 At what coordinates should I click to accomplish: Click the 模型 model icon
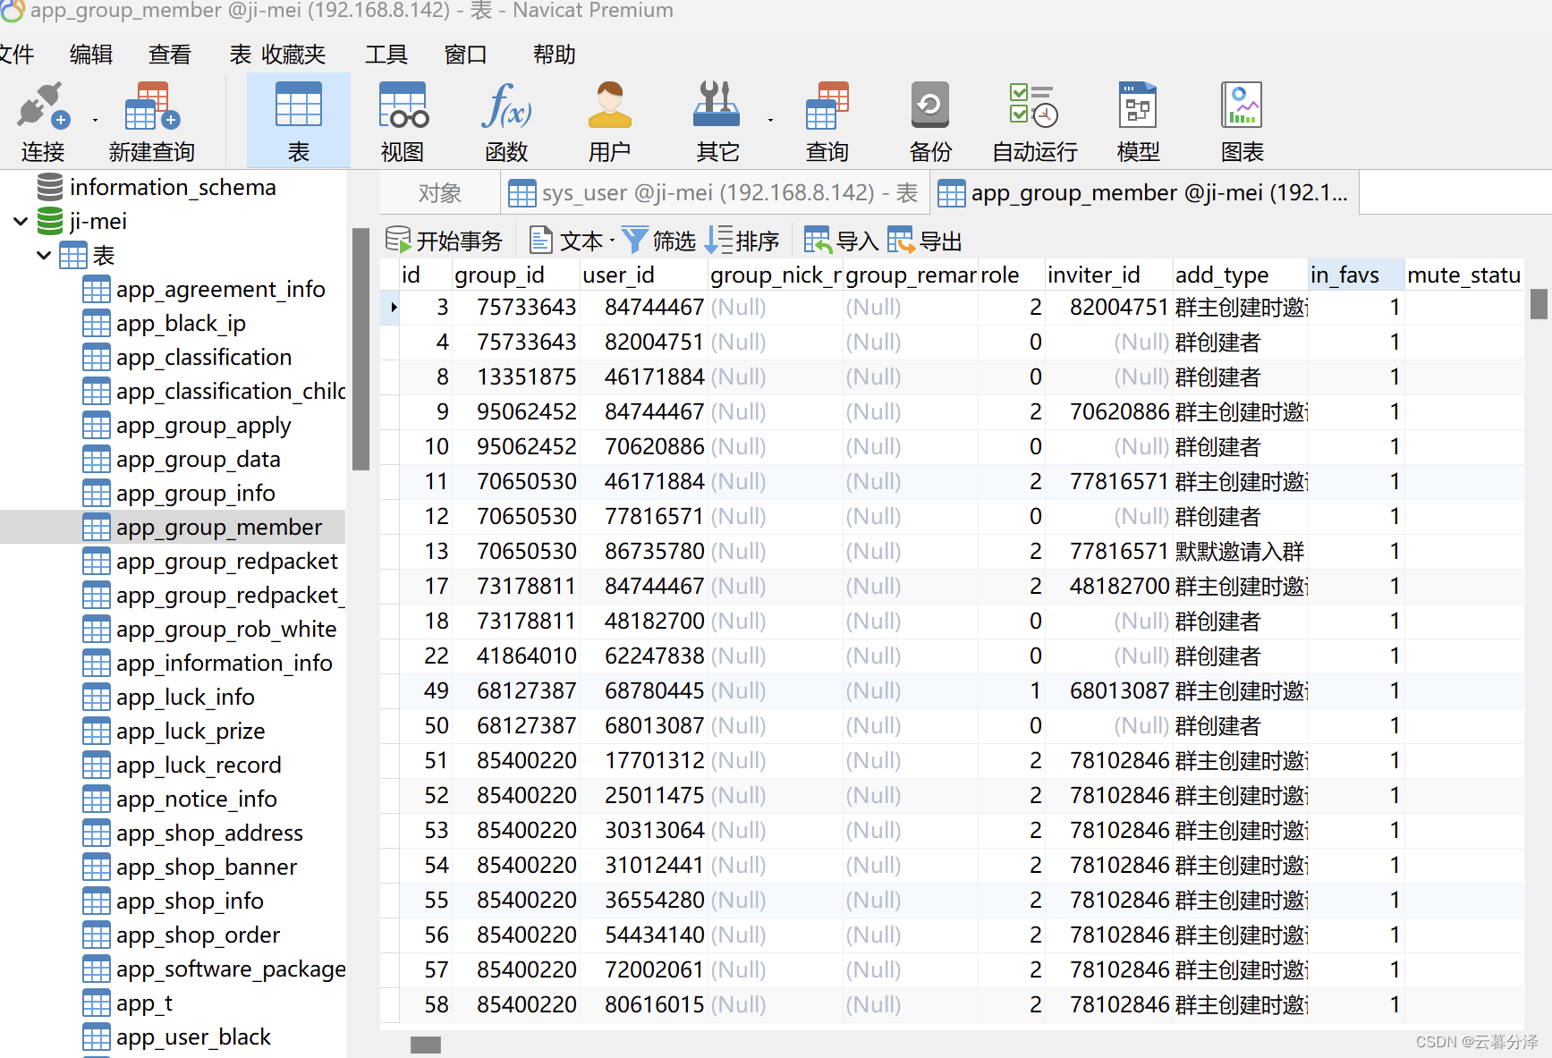[1138, 107]
